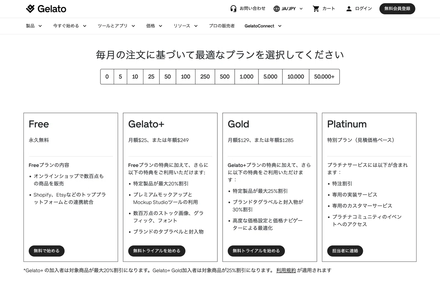Expand the 製品 menu
440x286 pixels.
34,26
